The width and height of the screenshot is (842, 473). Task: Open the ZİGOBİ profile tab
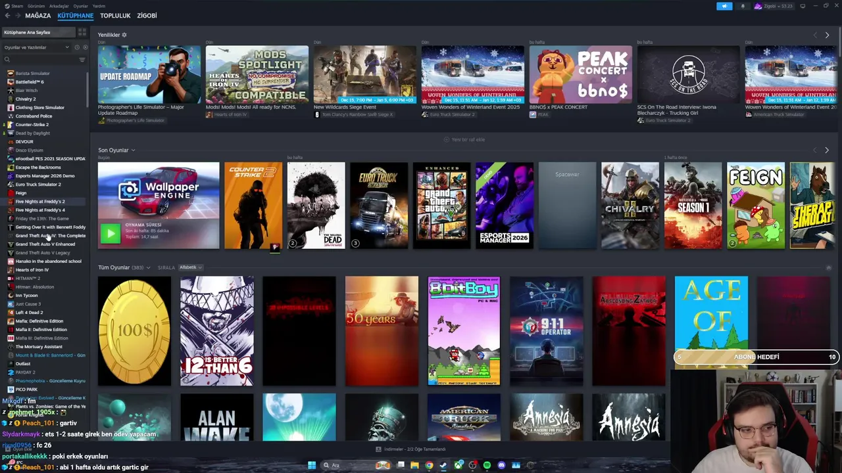(x=147, y=16)
